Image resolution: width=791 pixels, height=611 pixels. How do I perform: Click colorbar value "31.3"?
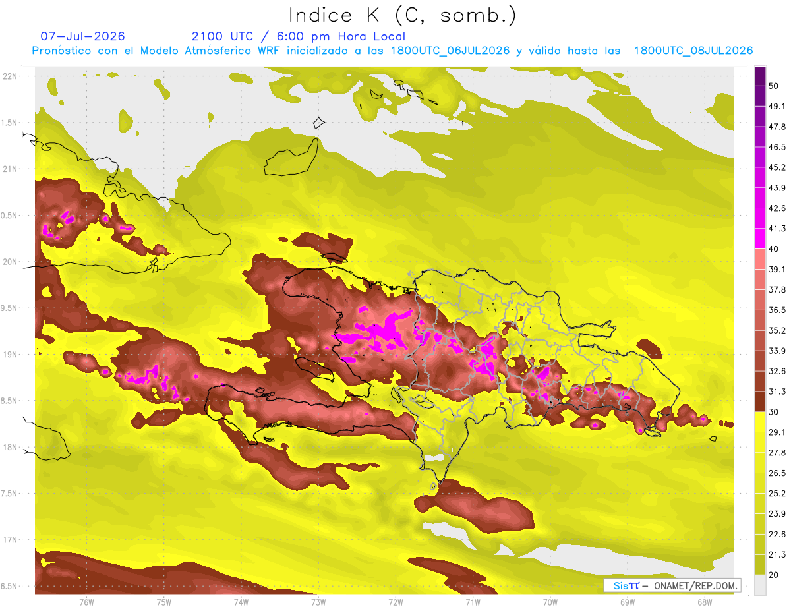(777, 392)
